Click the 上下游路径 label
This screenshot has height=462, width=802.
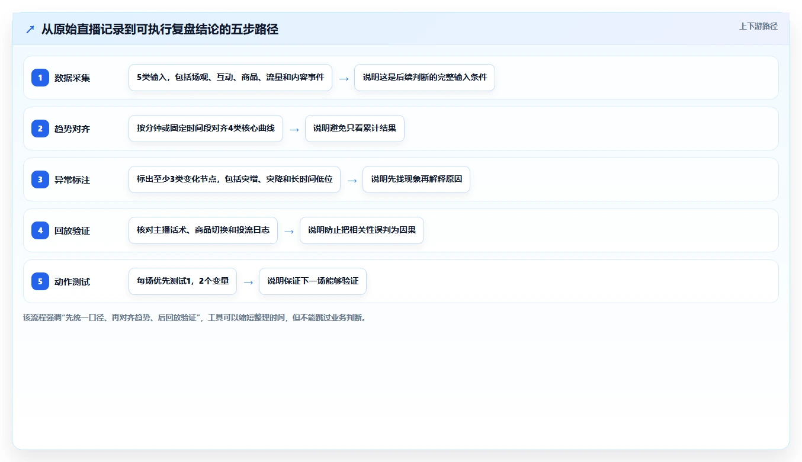point(758,26)
